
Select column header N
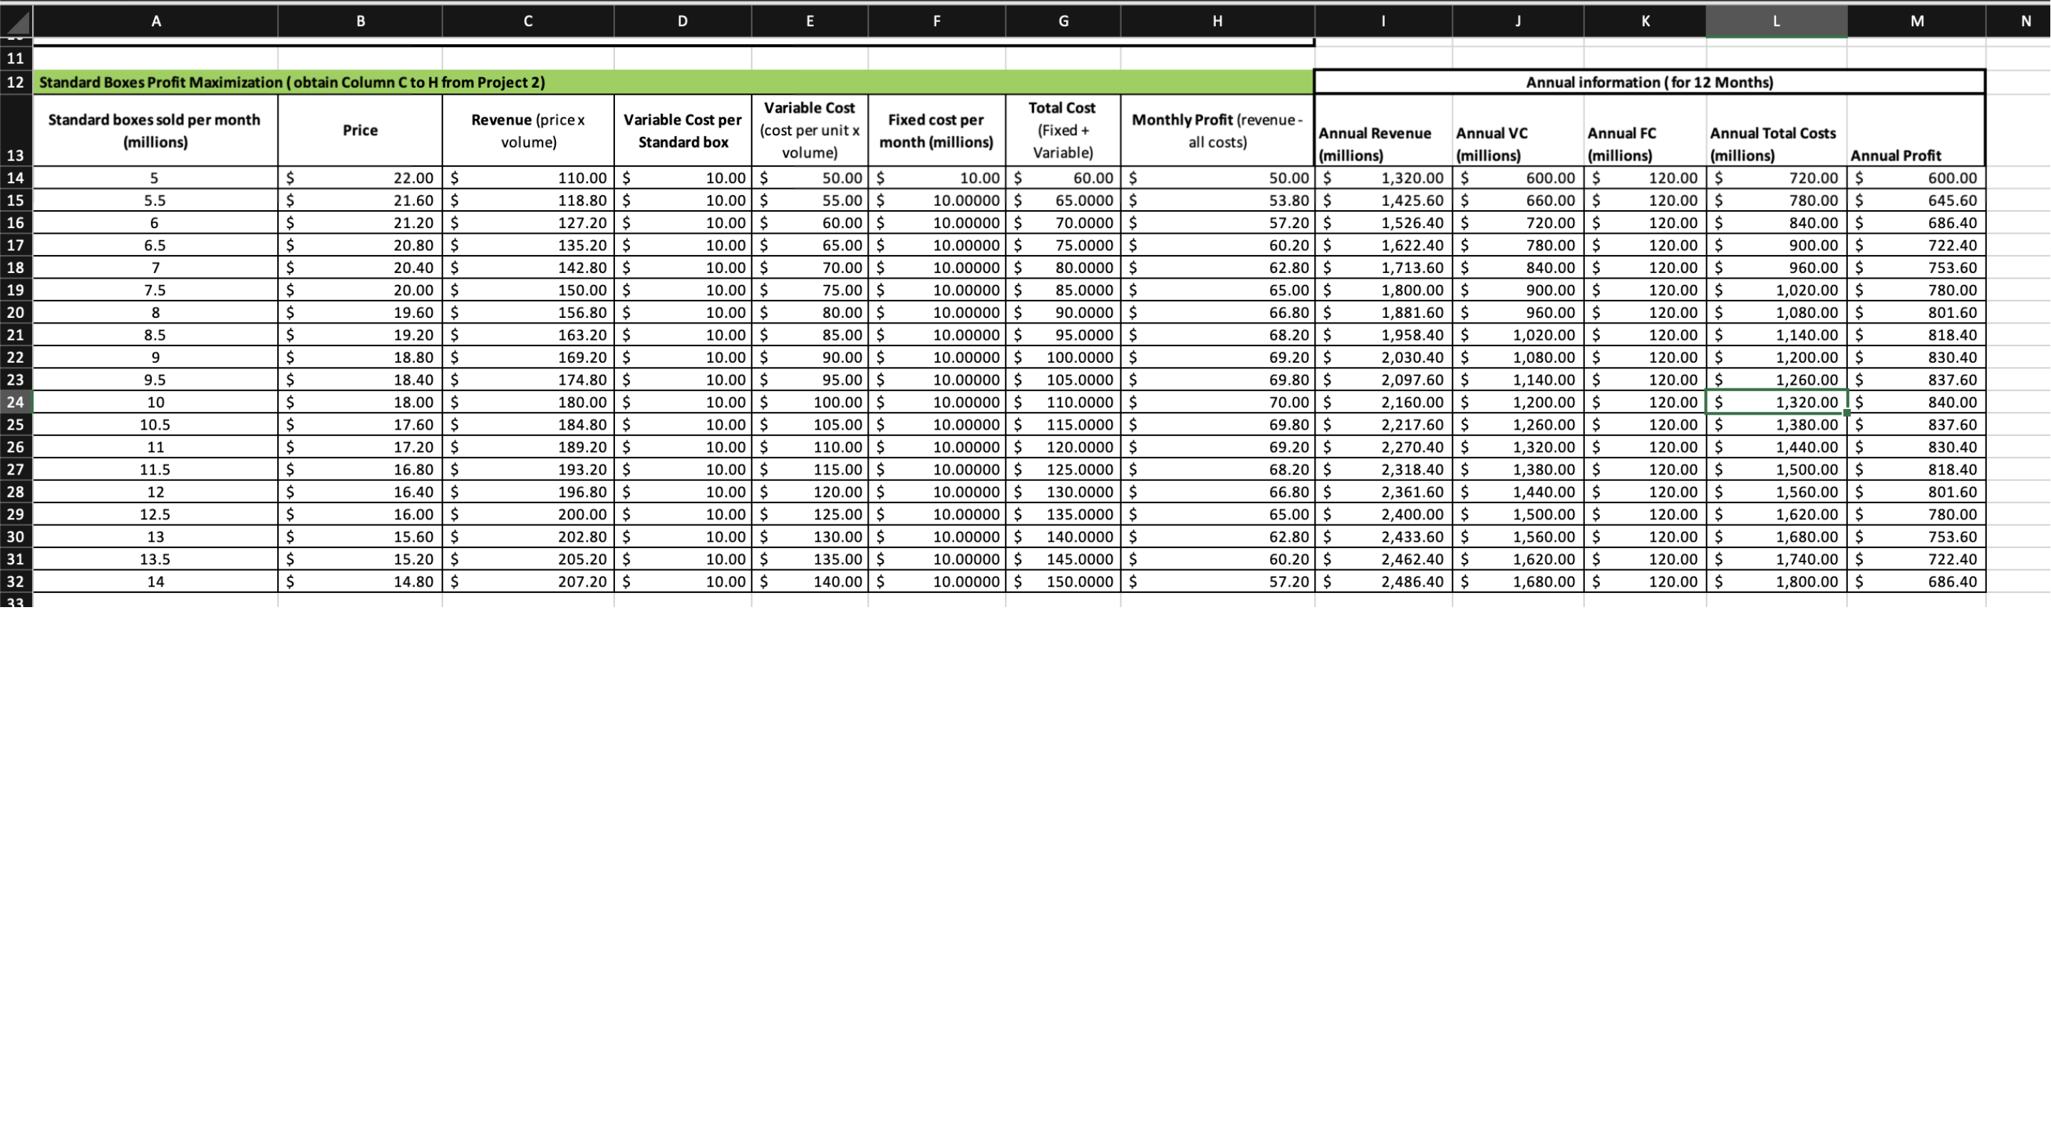2025,21
